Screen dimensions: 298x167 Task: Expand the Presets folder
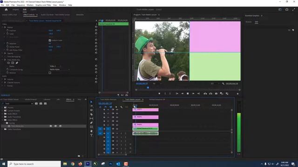[2, 108]
